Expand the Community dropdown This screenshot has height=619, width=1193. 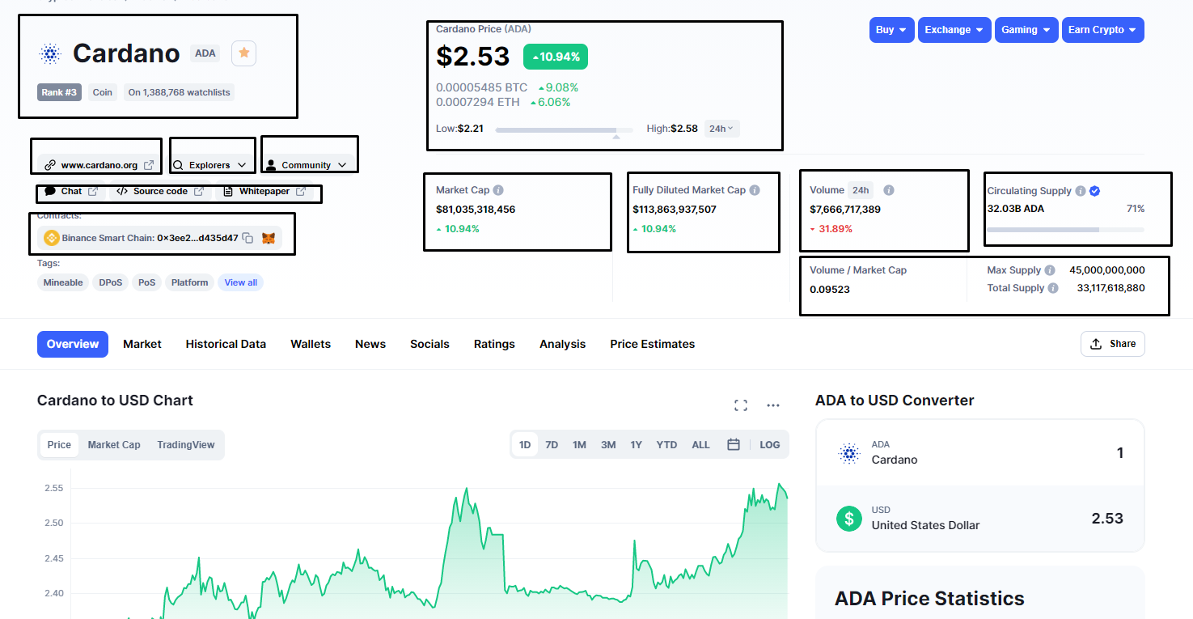(307, 165)
